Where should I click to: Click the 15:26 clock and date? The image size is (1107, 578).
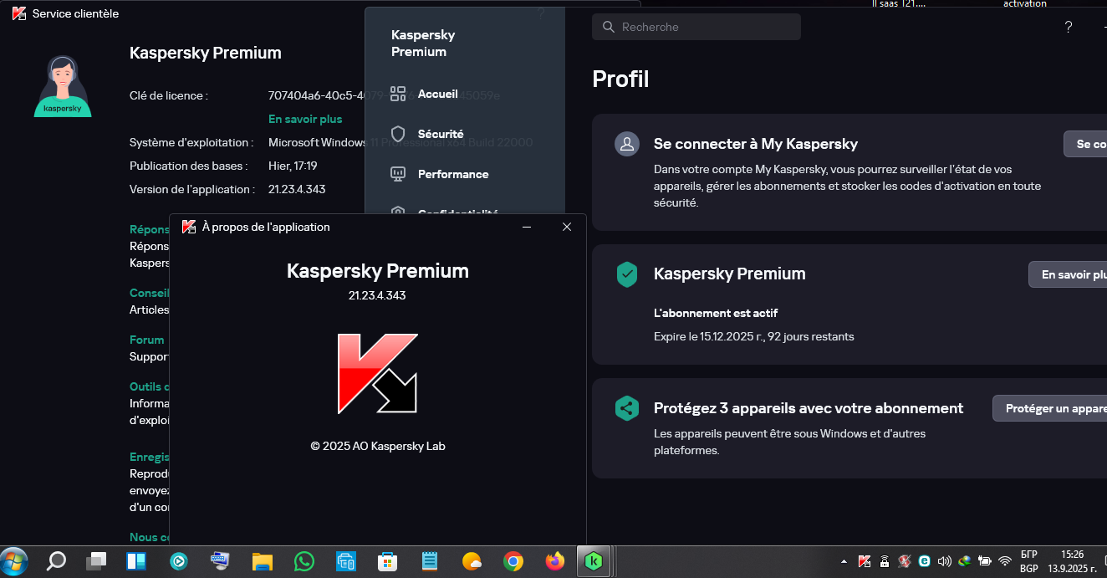click(x=1073, y=561)
